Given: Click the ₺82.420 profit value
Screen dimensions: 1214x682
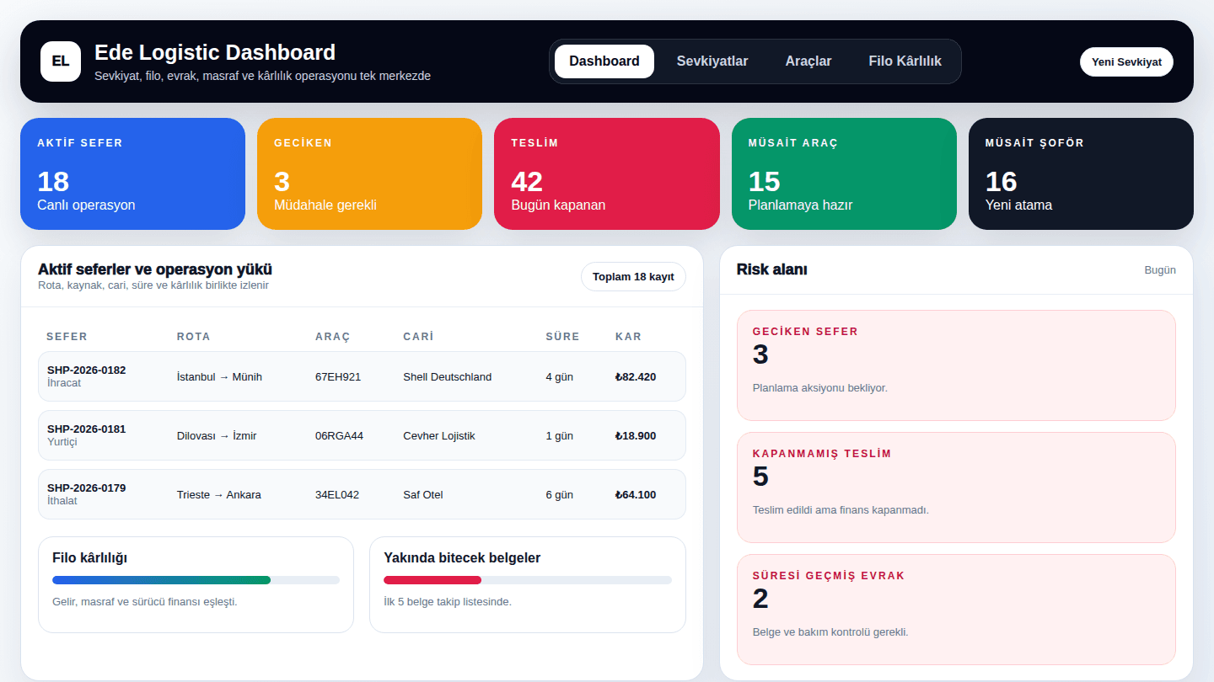Looking at the screenshot, I should pos(636,376).
